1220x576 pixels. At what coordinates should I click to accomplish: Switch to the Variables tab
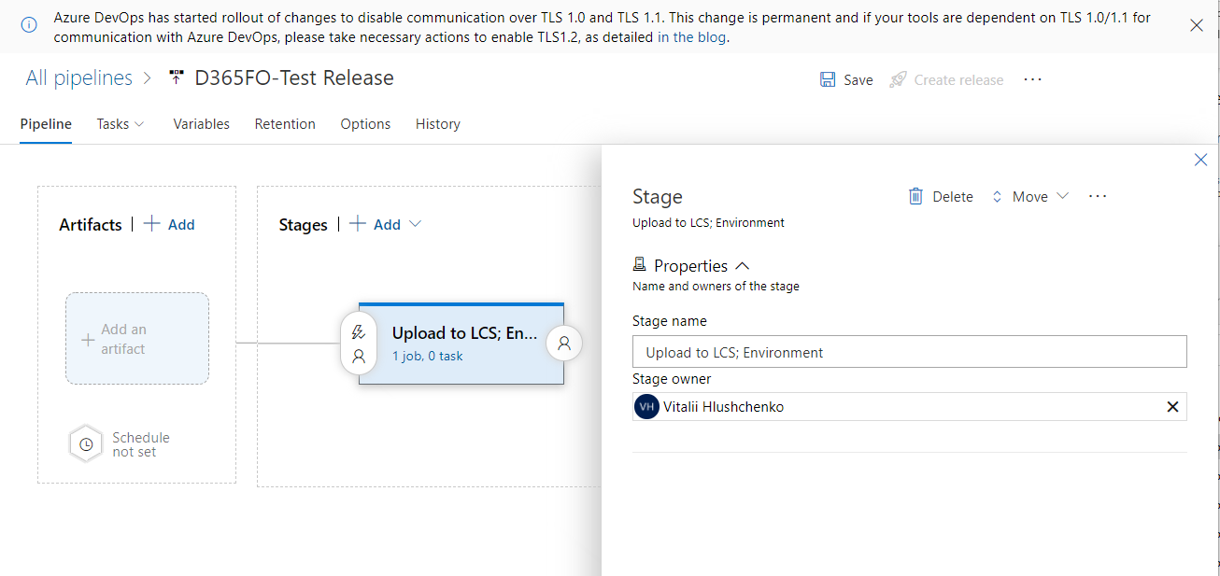(x=201, y=124)
